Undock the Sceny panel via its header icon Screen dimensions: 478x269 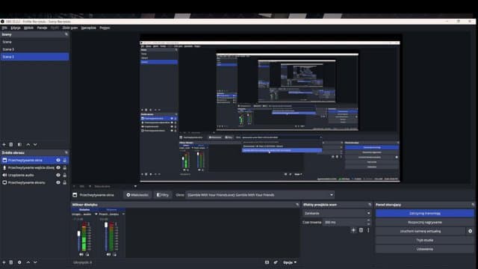66,34
